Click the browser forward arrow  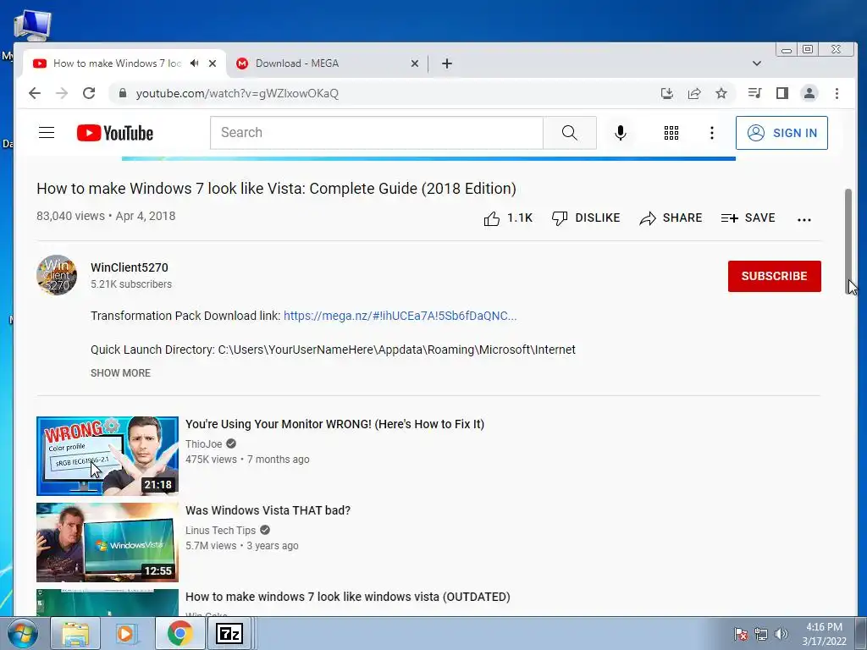point(61,93)
